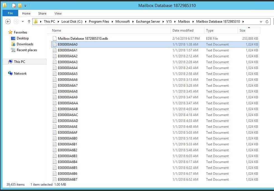Click the 39,435 items status text

[x=16, y=185]
